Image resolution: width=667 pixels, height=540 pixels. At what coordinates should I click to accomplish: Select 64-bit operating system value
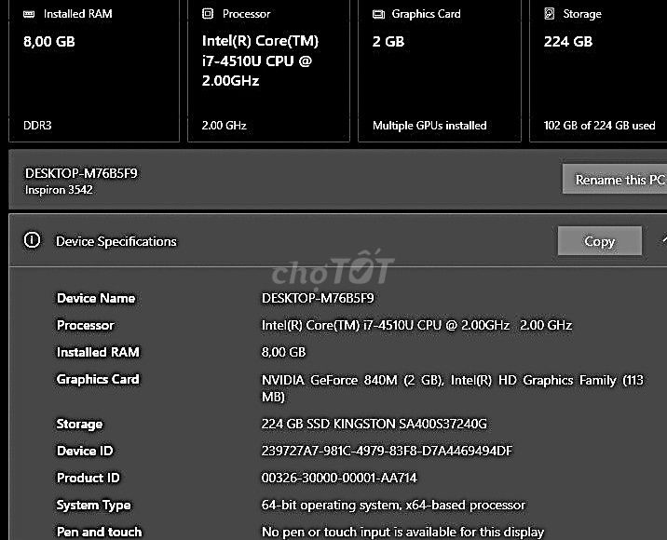tap(393, 506)
